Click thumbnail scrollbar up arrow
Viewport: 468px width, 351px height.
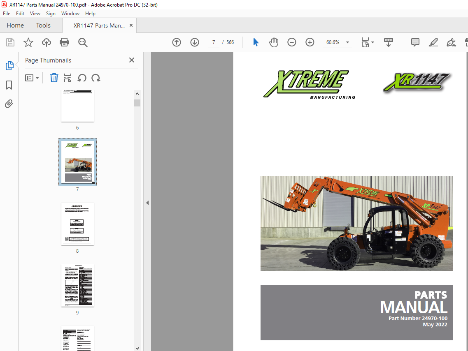(x=137, y=94)
